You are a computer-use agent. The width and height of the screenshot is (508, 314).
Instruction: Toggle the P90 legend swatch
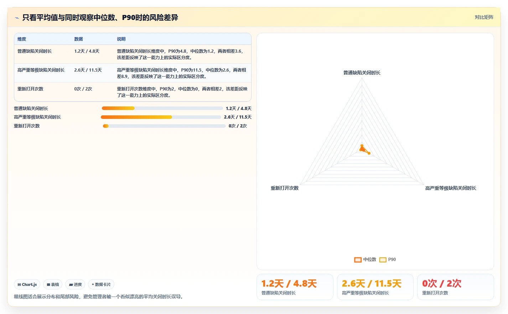[383, 260]
